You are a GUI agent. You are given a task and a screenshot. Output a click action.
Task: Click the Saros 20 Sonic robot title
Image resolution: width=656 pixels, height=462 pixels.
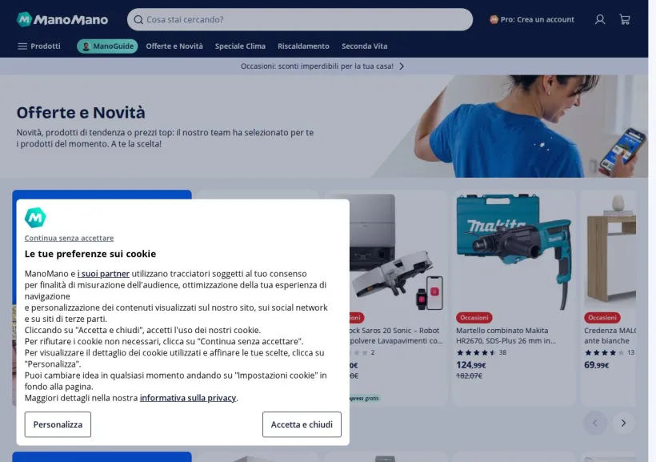tap(396, 335)
